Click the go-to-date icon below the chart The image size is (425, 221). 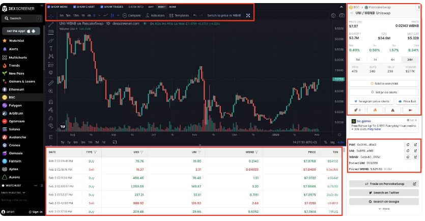pos(115,142)
